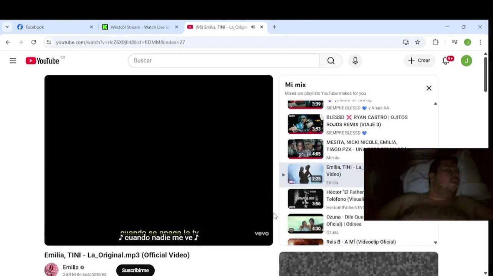
Task: Select the Emilia, TINI 2:25 thumbnail
Action: tap(306, 174)
